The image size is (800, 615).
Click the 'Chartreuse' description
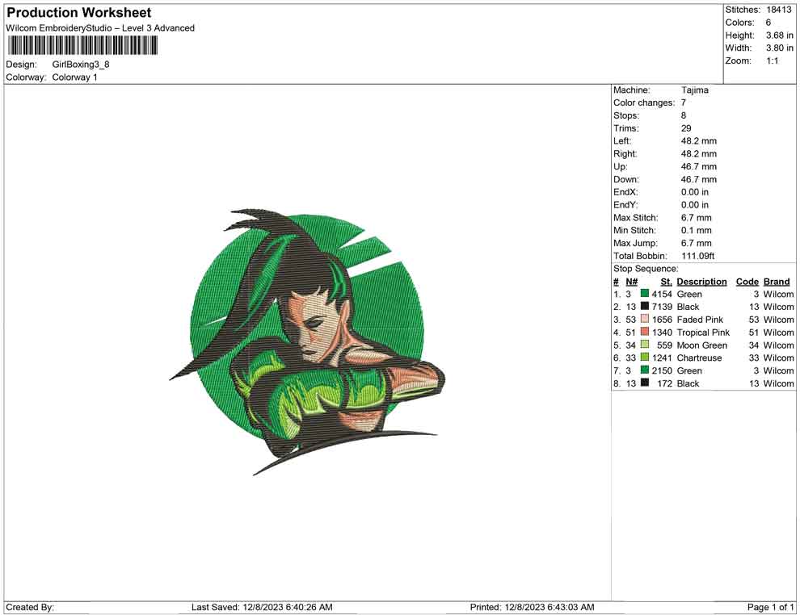point(699,358)
